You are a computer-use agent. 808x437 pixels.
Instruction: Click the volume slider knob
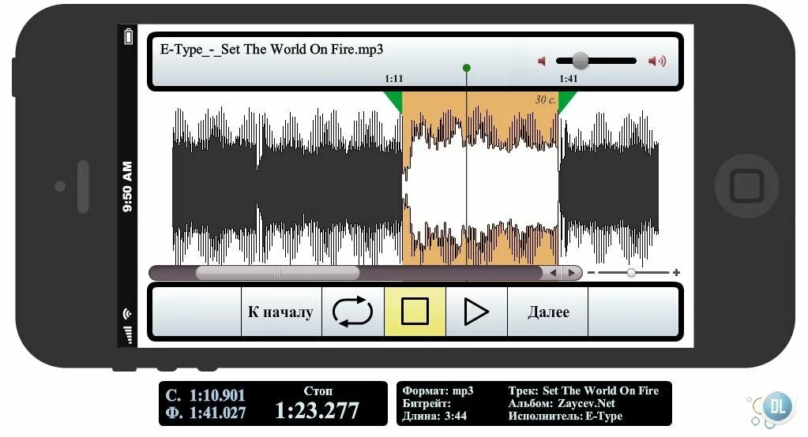coord(581,61)
